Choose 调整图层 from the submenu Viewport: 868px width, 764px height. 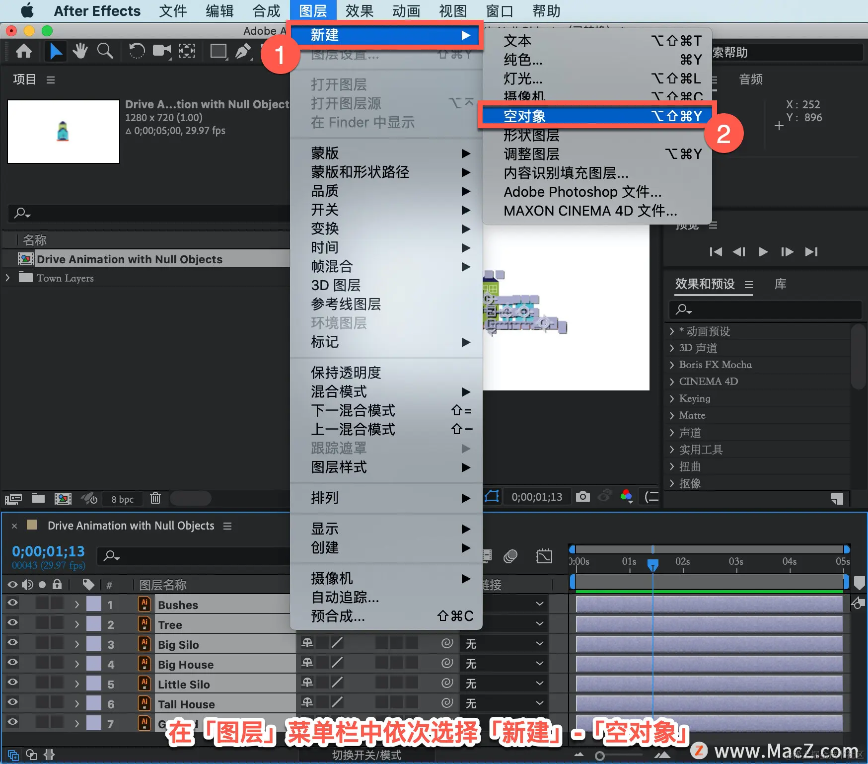point(597,154)
